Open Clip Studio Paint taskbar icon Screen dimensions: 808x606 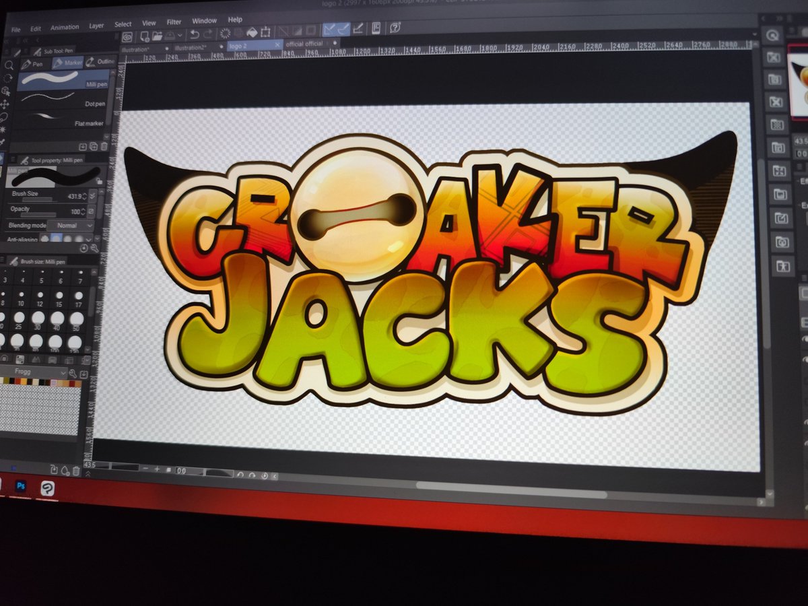click(48, 487)
